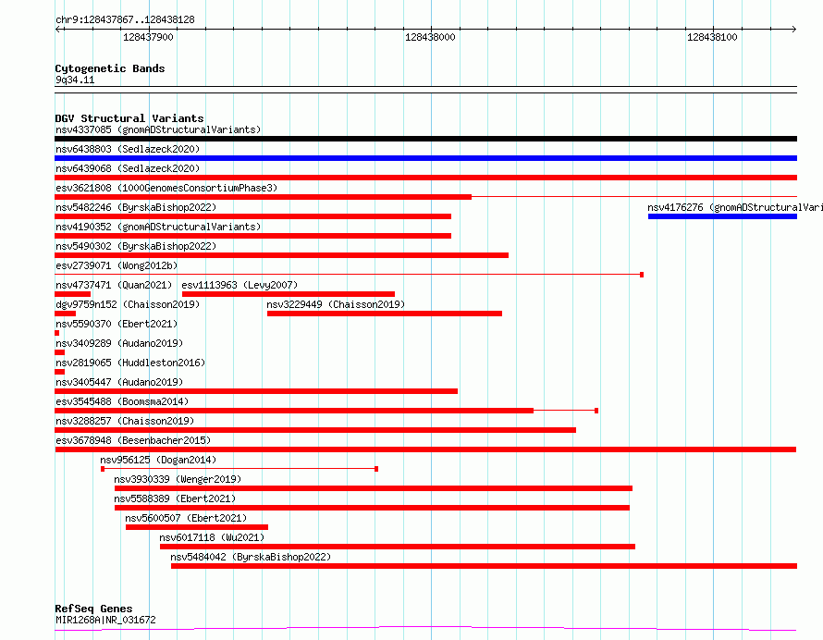Click the red nsv3930339 variant bar

click(374, 488)
